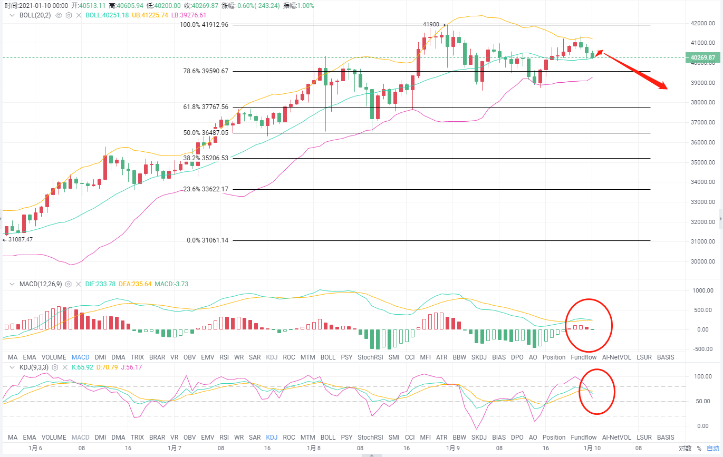The height and width of the screenshot is (457, 723).
Task: Select SMI tab in KDJ panel's indicator row
Action: (393, 437)
